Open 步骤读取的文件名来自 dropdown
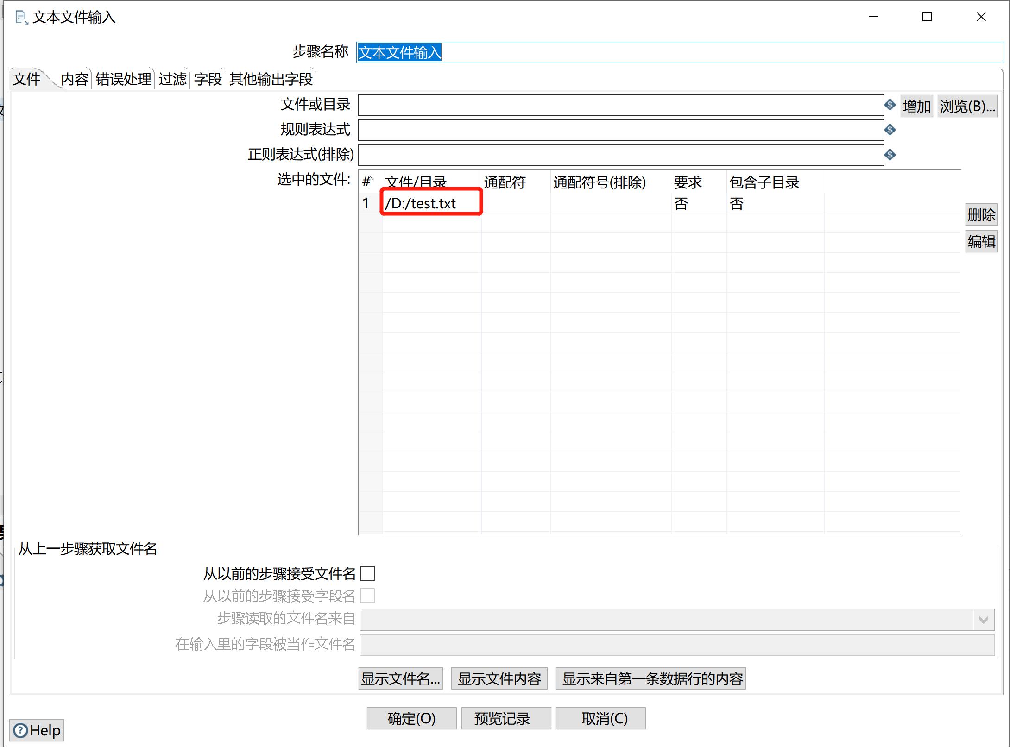 (x=984, y=620)
